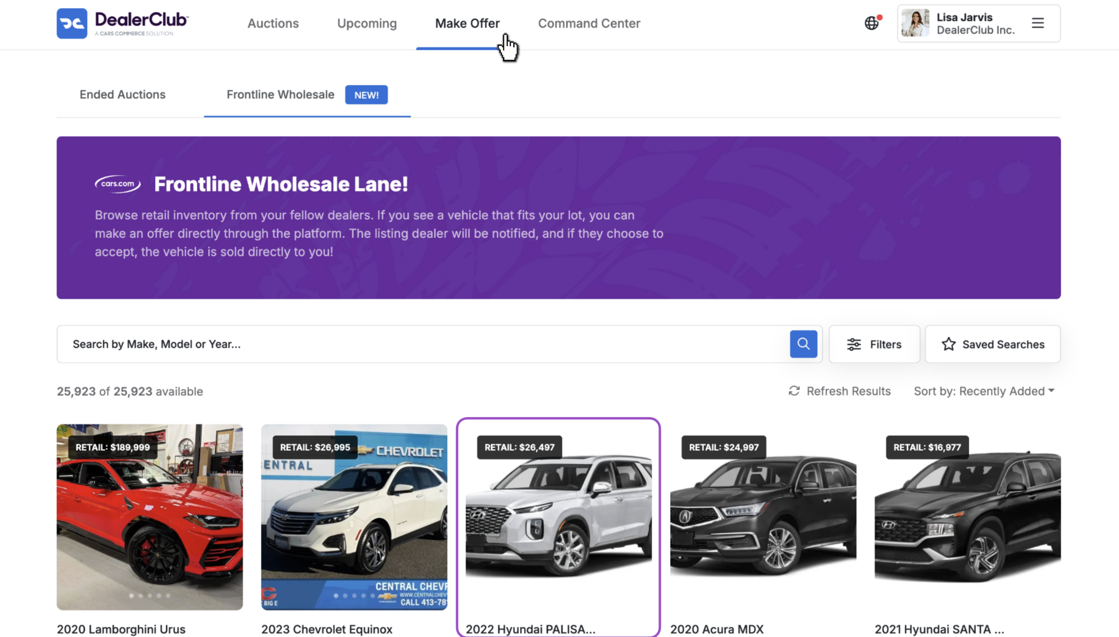Click '25,923 of 25,923 available' count

130,391
